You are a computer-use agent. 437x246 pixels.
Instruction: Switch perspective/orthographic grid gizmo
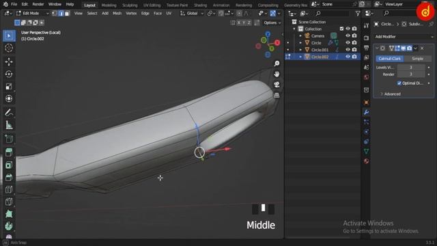pos(277,96)
